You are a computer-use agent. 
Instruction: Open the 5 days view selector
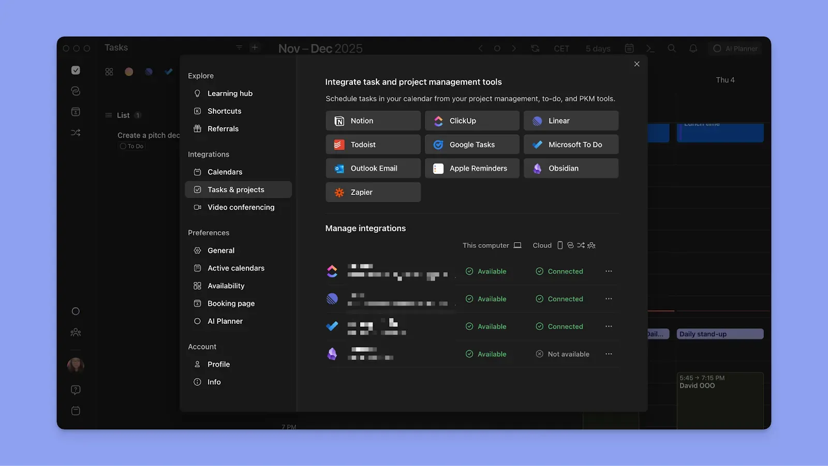[x=598, y=48]
